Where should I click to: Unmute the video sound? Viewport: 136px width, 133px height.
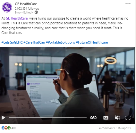[117, 118]
